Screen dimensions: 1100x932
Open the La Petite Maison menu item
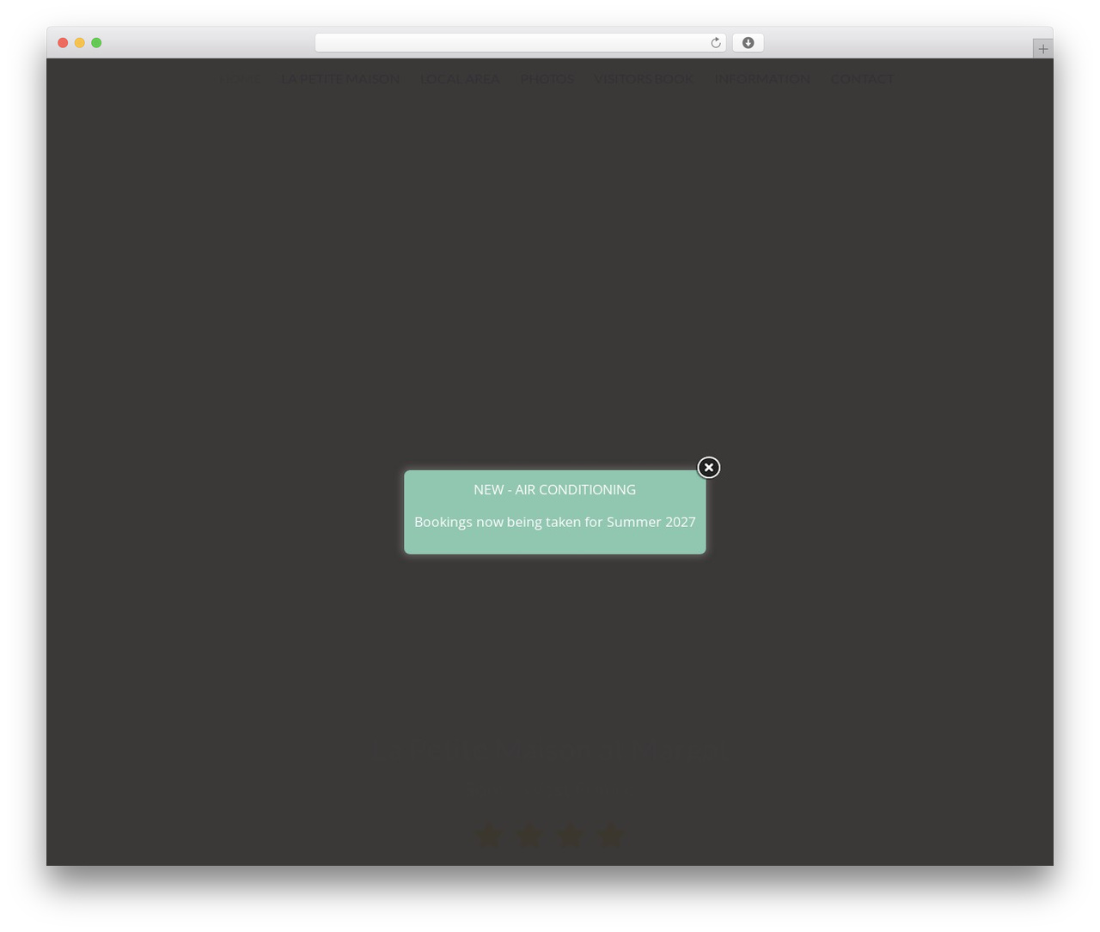tap(340, 79)
